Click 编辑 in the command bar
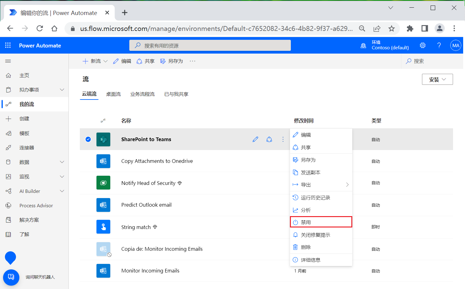The width and height of the screenshot is (465, 289). point(122,61)
